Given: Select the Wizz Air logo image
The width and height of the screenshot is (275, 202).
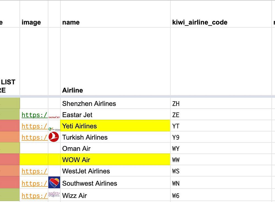Looking at the screenshot, I should 54,195.
